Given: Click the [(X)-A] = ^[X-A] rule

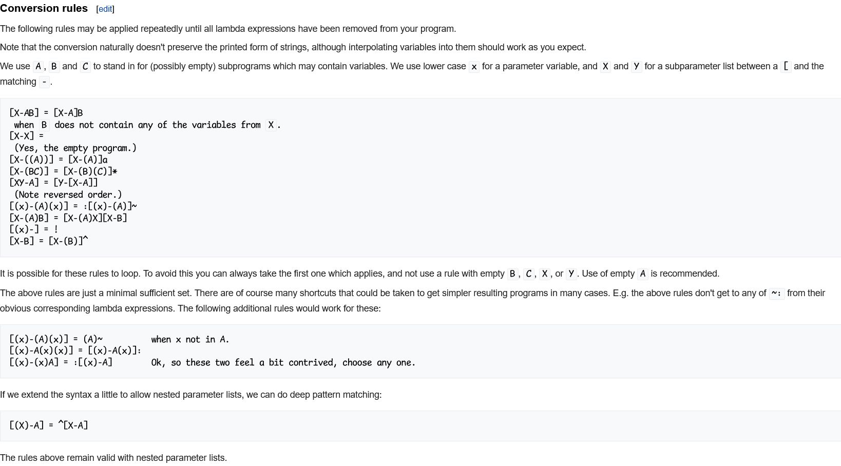Looking at the screenshot, I should 49,425.
